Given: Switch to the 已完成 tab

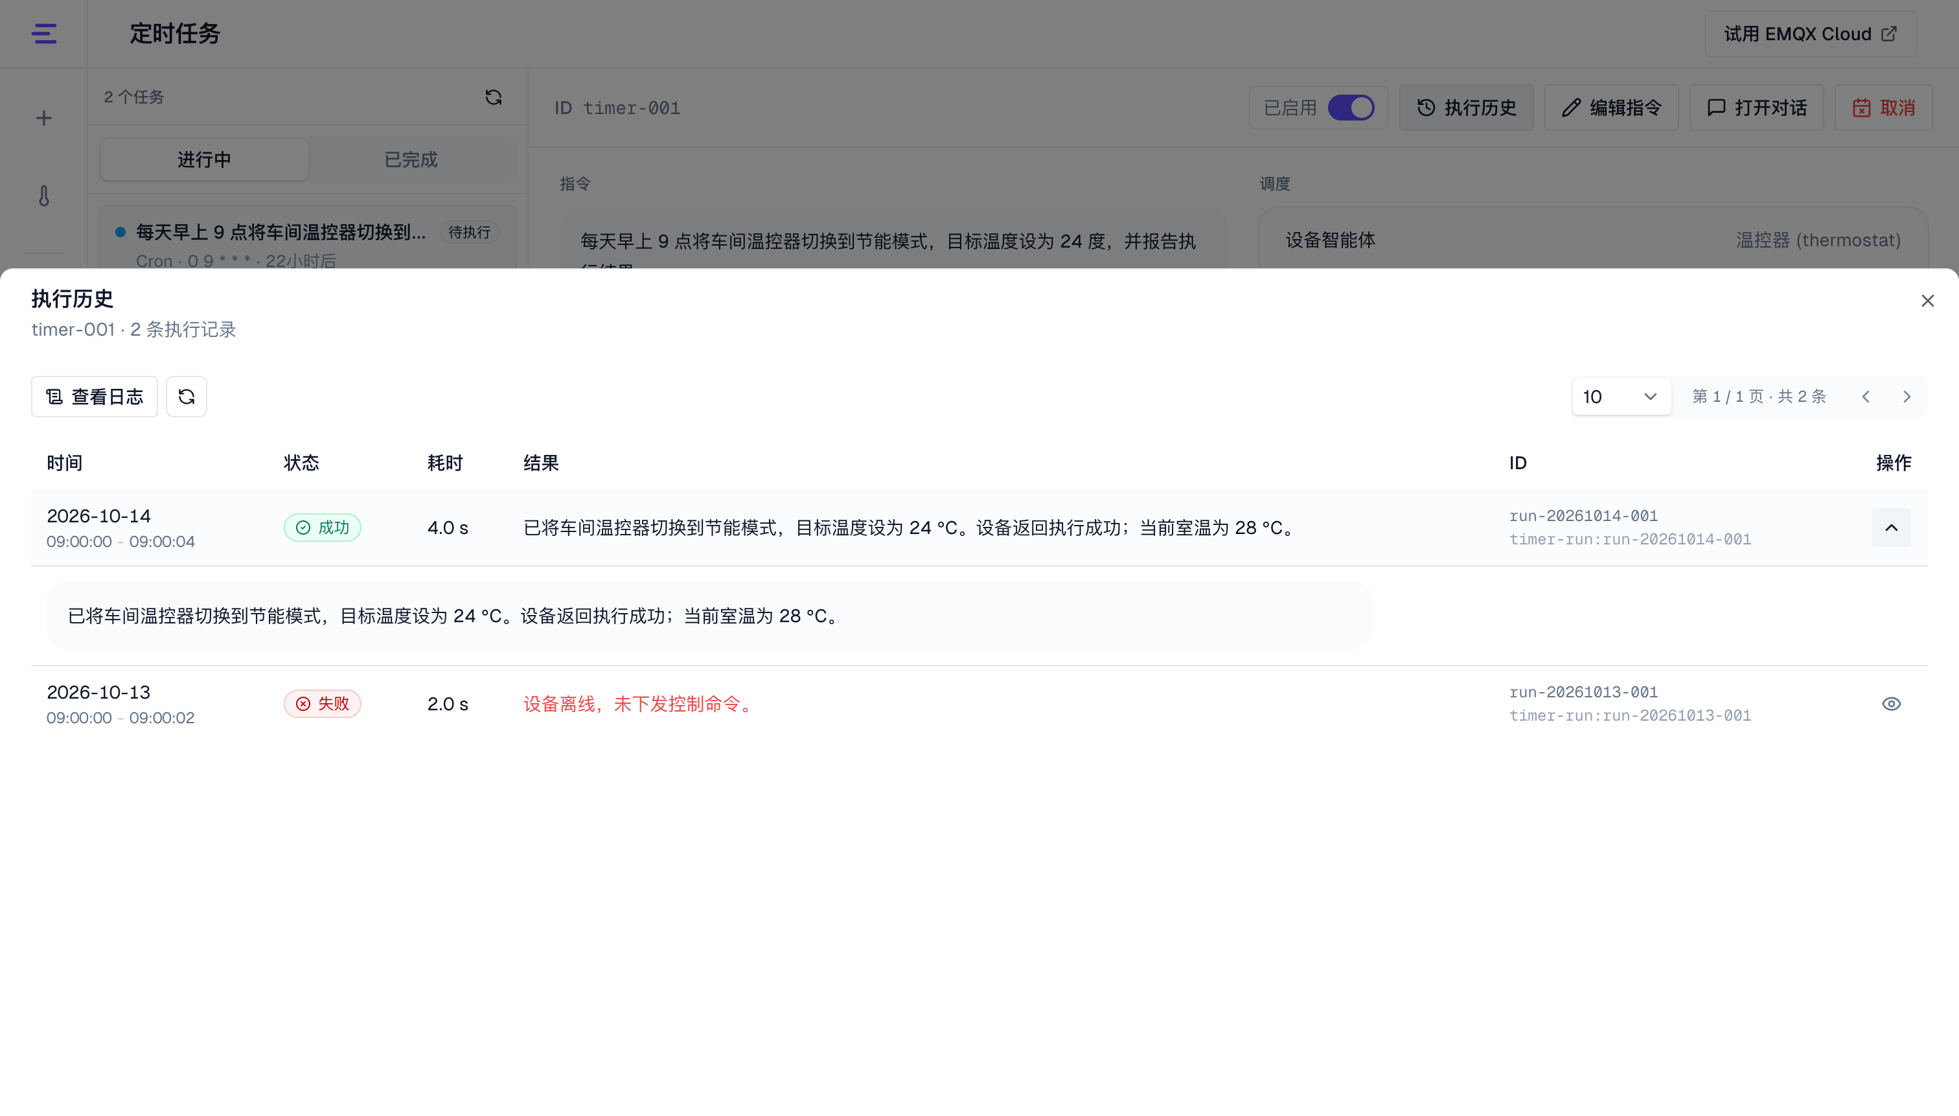Looking at the screenshot, I should [411, 159].
